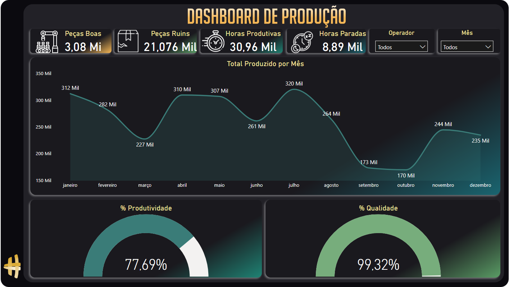The image size is (509, 287).
Task: Click the Peças Boas value 3,08 Mi
Action: tap(83, 47)
